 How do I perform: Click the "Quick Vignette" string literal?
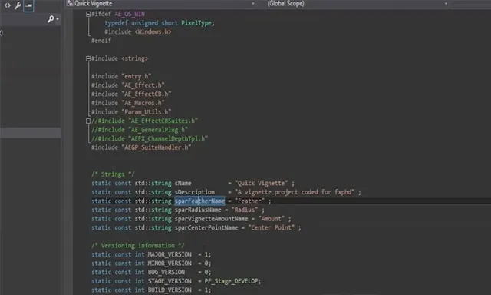click(261, 183)
